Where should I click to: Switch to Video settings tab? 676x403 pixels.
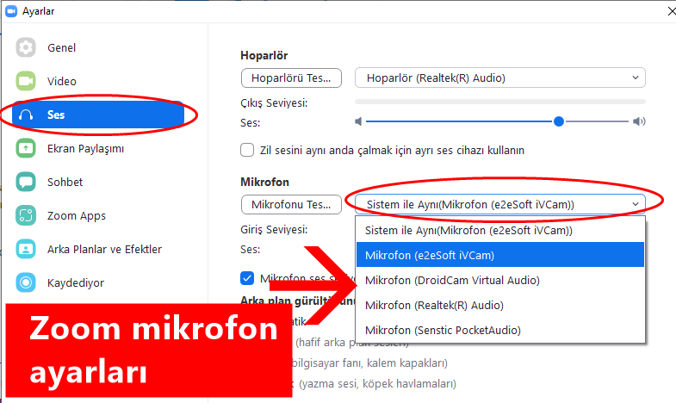click(x=62, y=82)
